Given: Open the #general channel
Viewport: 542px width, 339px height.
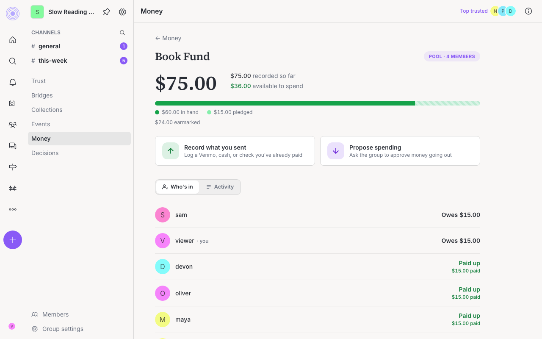Looking at the screenshot, I should [x=79, y=46].
